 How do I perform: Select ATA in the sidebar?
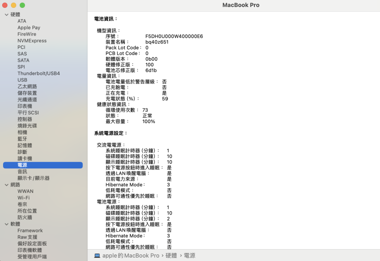pyautogui.click(x=22, y=21)
